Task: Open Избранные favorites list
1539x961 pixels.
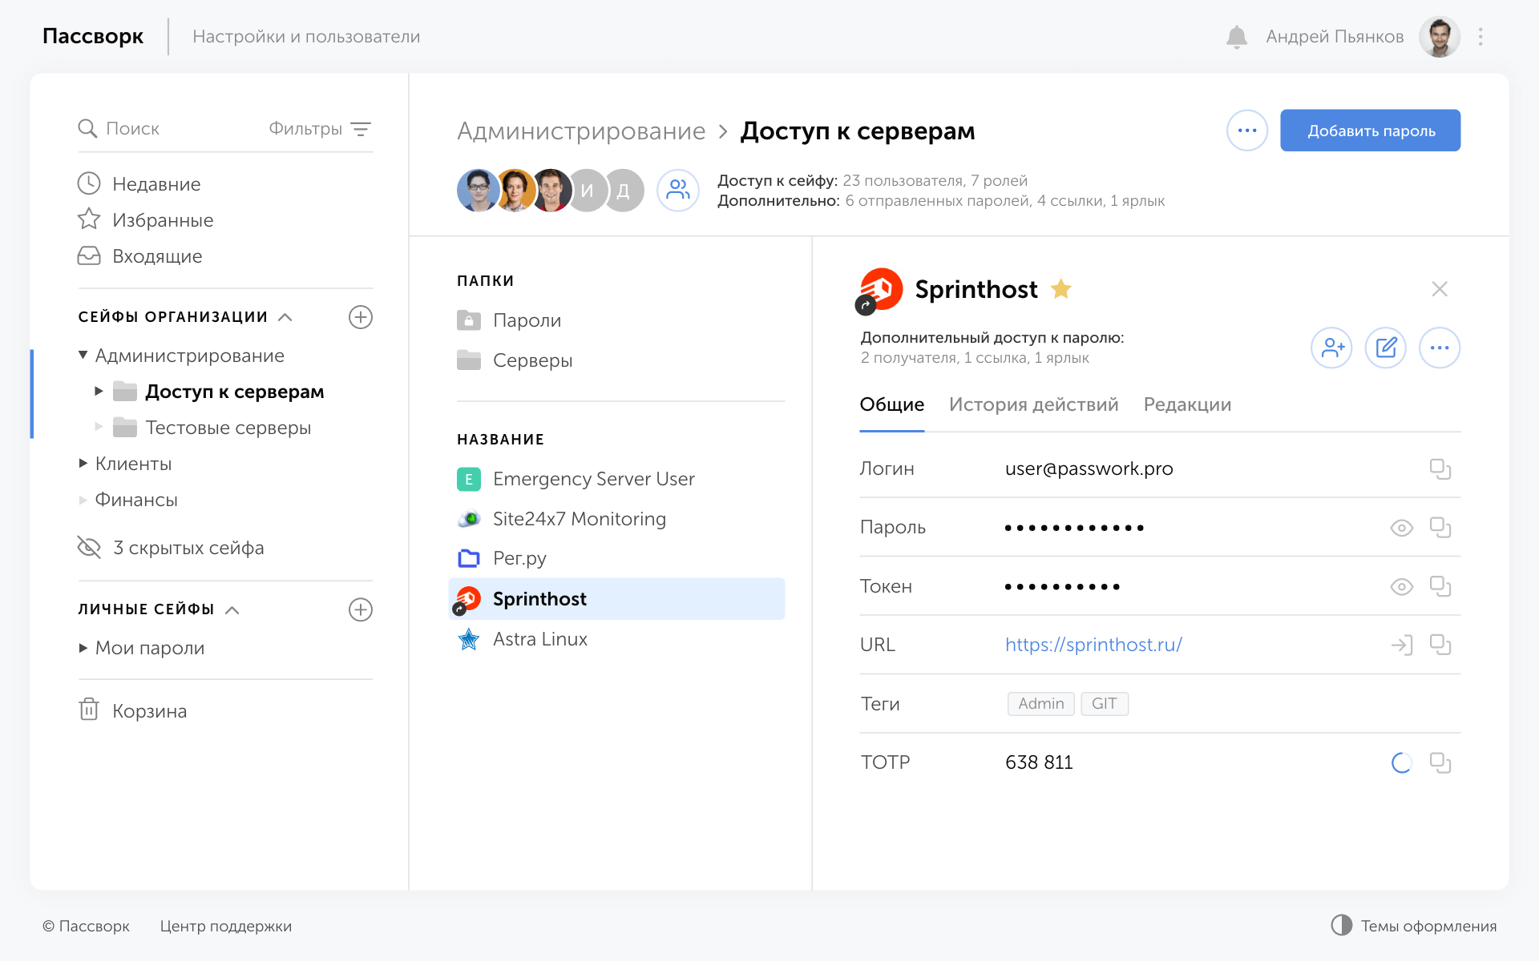Action: (146, 220)
